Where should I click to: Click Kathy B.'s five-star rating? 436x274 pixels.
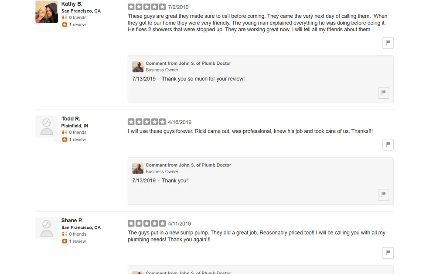click(x=146, y=7)
